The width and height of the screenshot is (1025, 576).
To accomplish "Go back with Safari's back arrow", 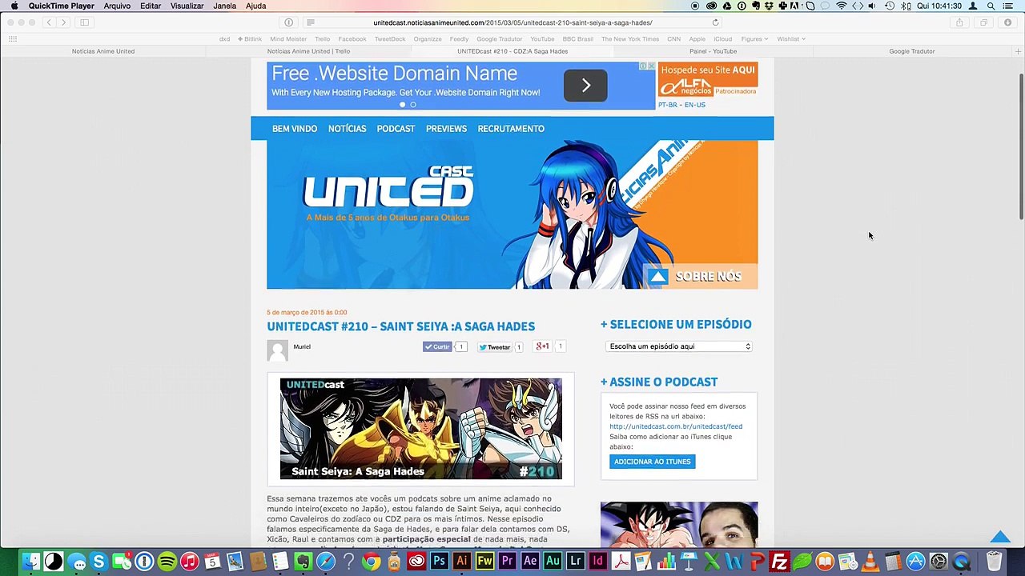I will point(49,22).
